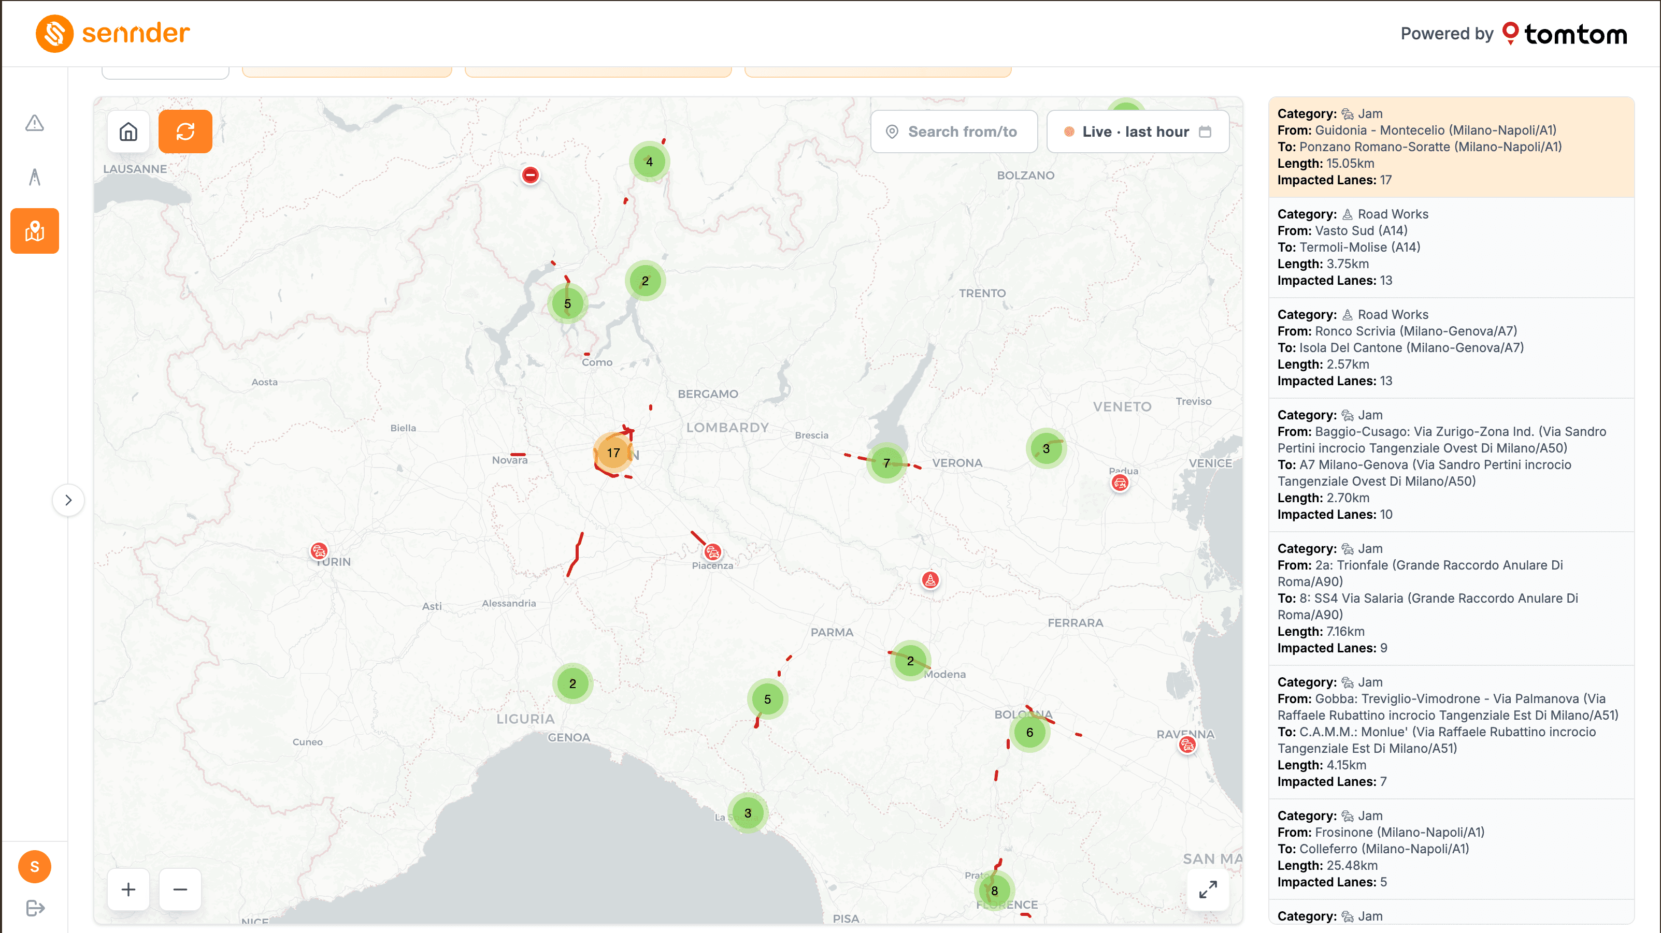The image size is (1661, 933).
Task: Select the Trionfale jam incident entry
Action: [1451, 599]
